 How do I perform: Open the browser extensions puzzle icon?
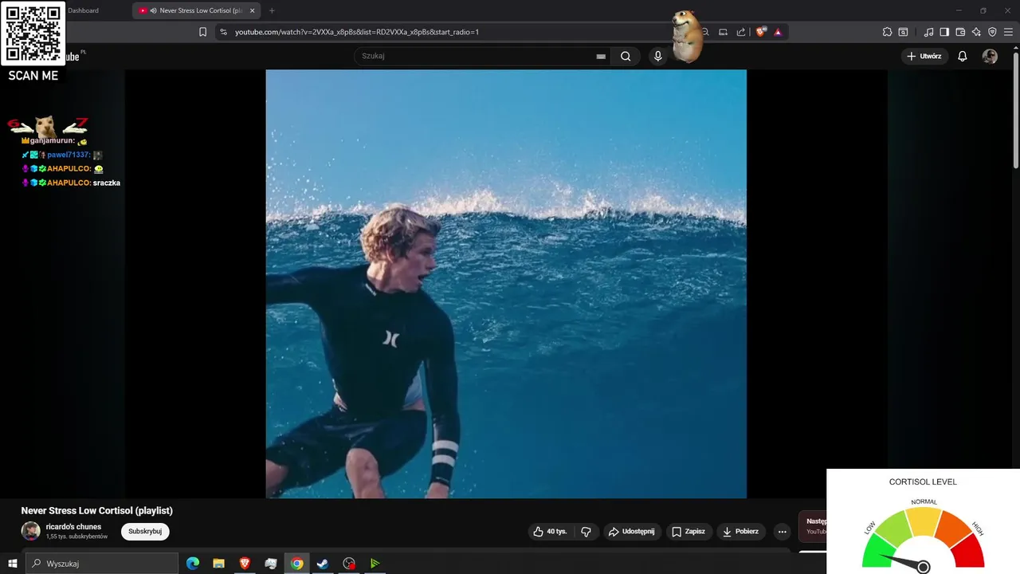tap(887, 32)
